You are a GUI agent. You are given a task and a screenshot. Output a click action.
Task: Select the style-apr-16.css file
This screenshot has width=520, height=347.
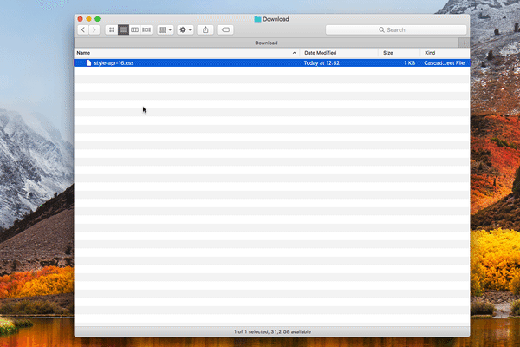272,63
